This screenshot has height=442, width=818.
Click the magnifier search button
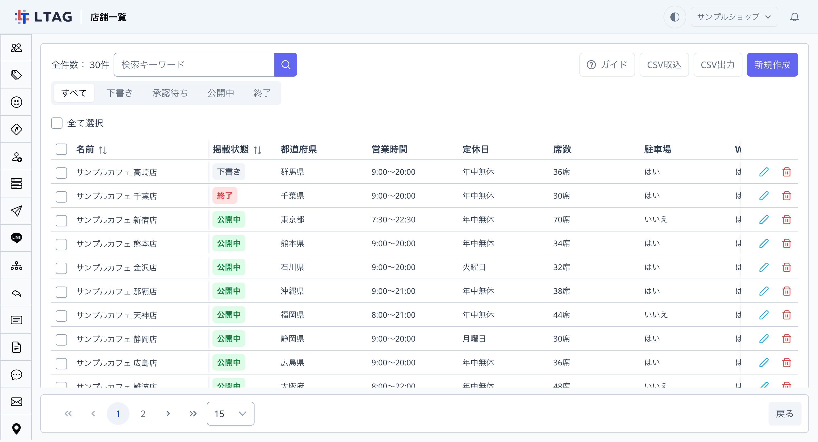click(x=285, y=65)
